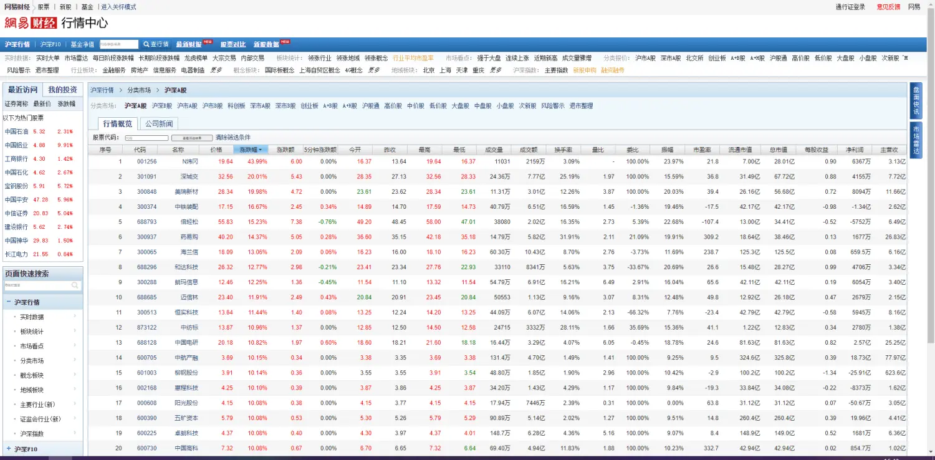Viewport: 935px width, 460px height.
Task: Click the 北交所 quote link
Action: (x=694, y=58)
